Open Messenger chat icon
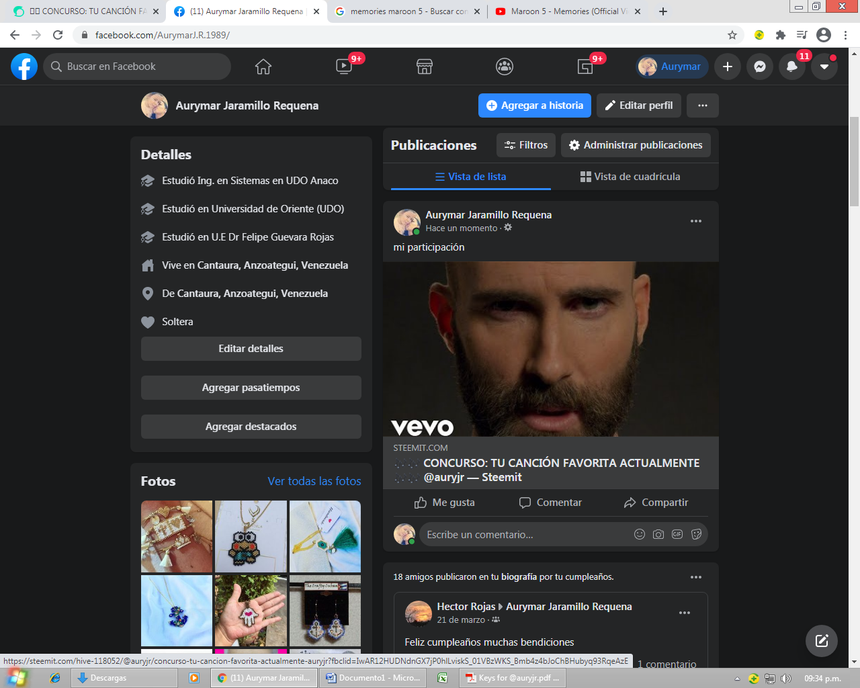Screen dimensions: 860x688 pyautogui.click(x=760, y=67)
